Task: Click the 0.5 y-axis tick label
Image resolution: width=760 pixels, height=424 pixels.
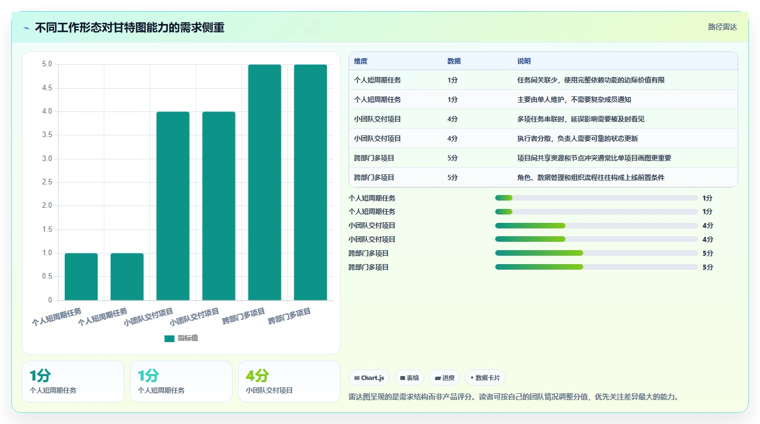Action: pos(47,276)
